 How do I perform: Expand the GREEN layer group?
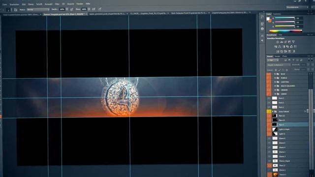click(275, 94)
